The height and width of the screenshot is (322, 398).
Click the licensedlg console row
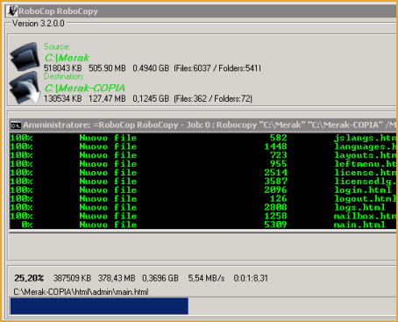203,182
